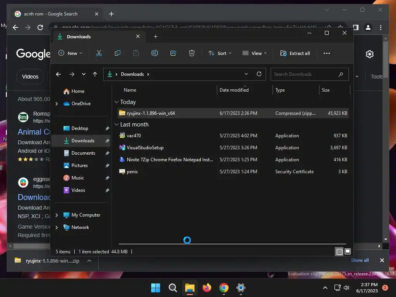The image size is (396, 297).
Task: Open Explorer recent locations chevron
Action: click(84, 74)
